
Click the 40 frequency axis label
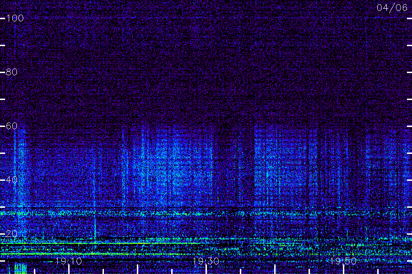(x=11, y=180)
